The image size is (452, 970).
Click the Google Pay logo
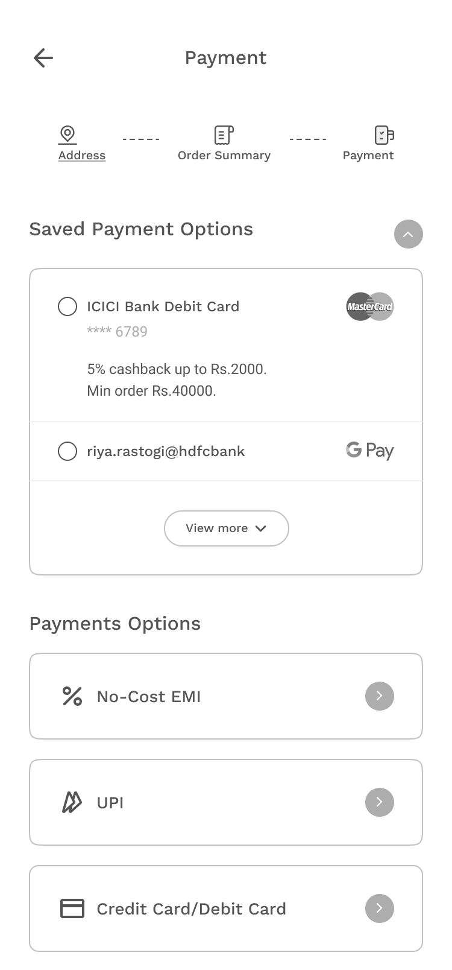coord(369,451)
